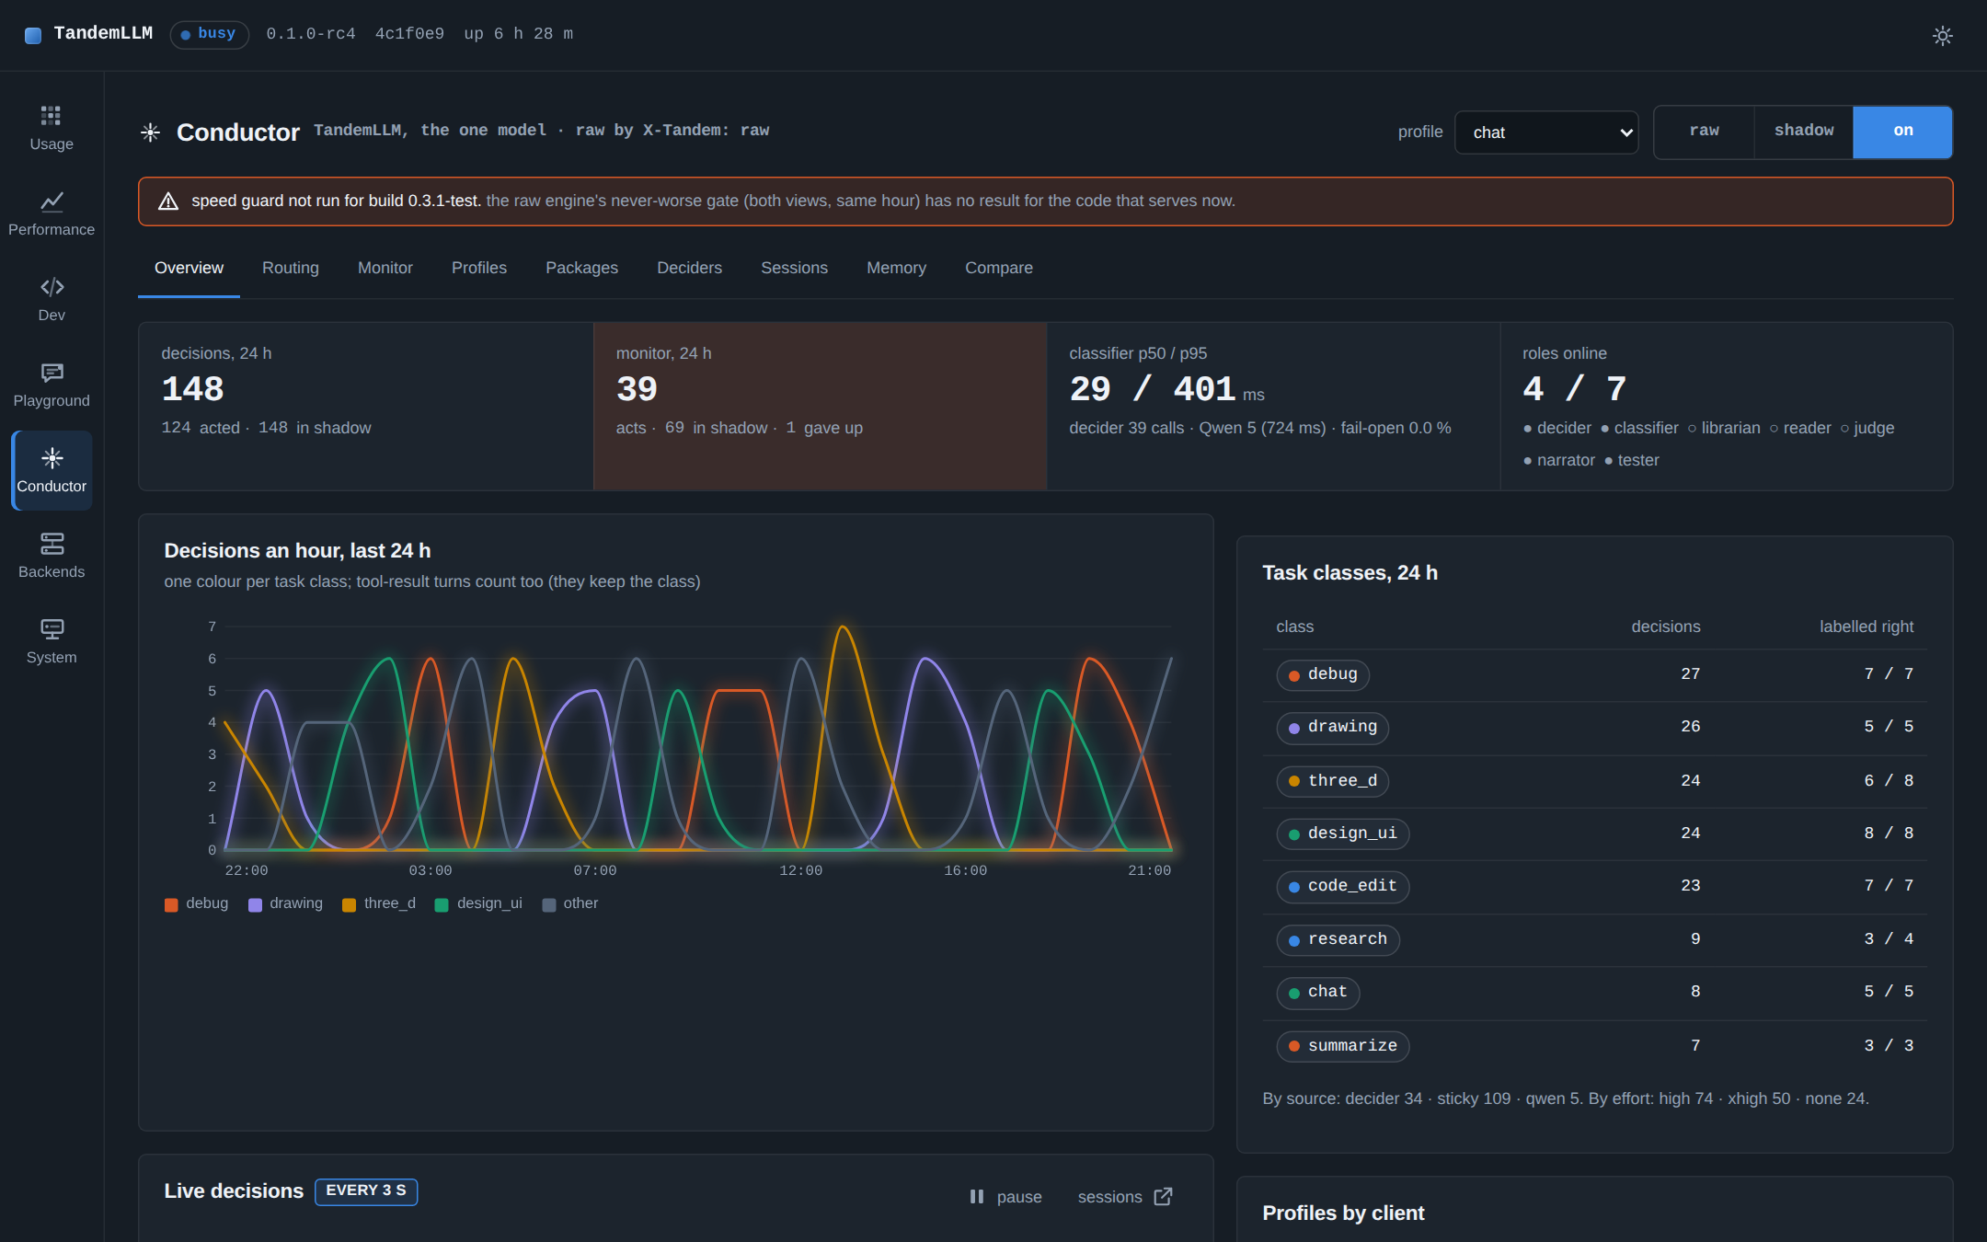Switch conductor mode to shadow
Screen dimensions: 1987x1242
[1803, 132]
